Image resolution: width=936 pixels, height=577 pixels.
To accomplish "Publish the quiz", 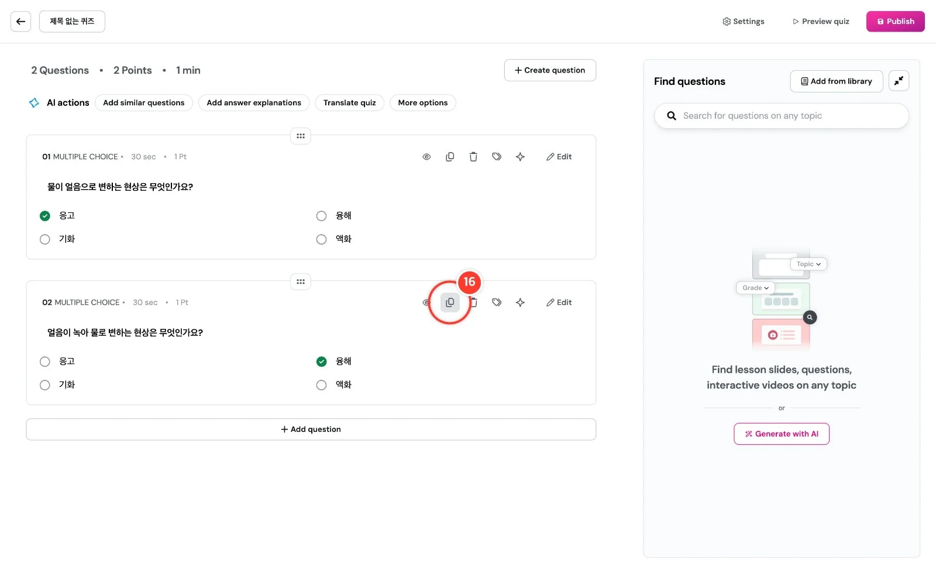I will coord(895,22).
